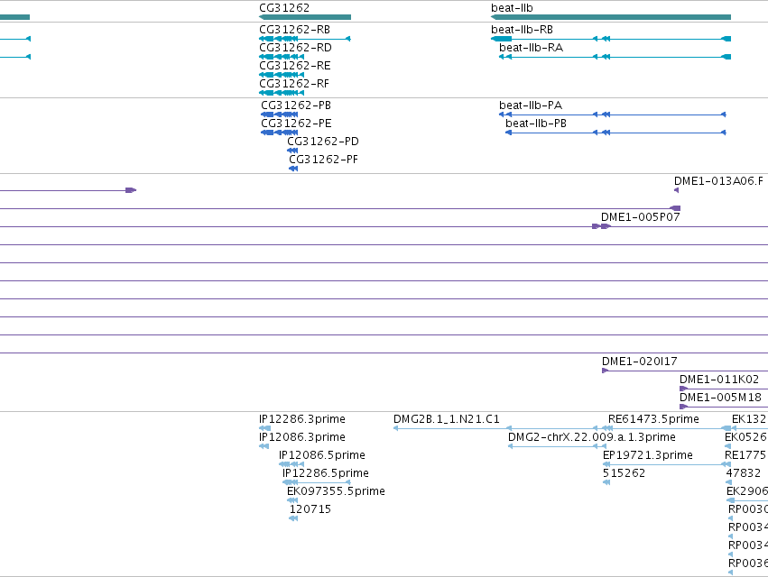The width and height of the screenshot is (768, 577).
Task: Click the DMG2-chrX.22.009.a.1.3prime label
Action: 592,437
